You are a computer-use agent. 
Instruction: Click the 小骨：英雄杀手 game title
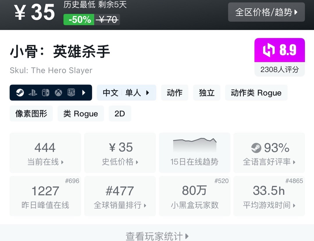point(60,52)
